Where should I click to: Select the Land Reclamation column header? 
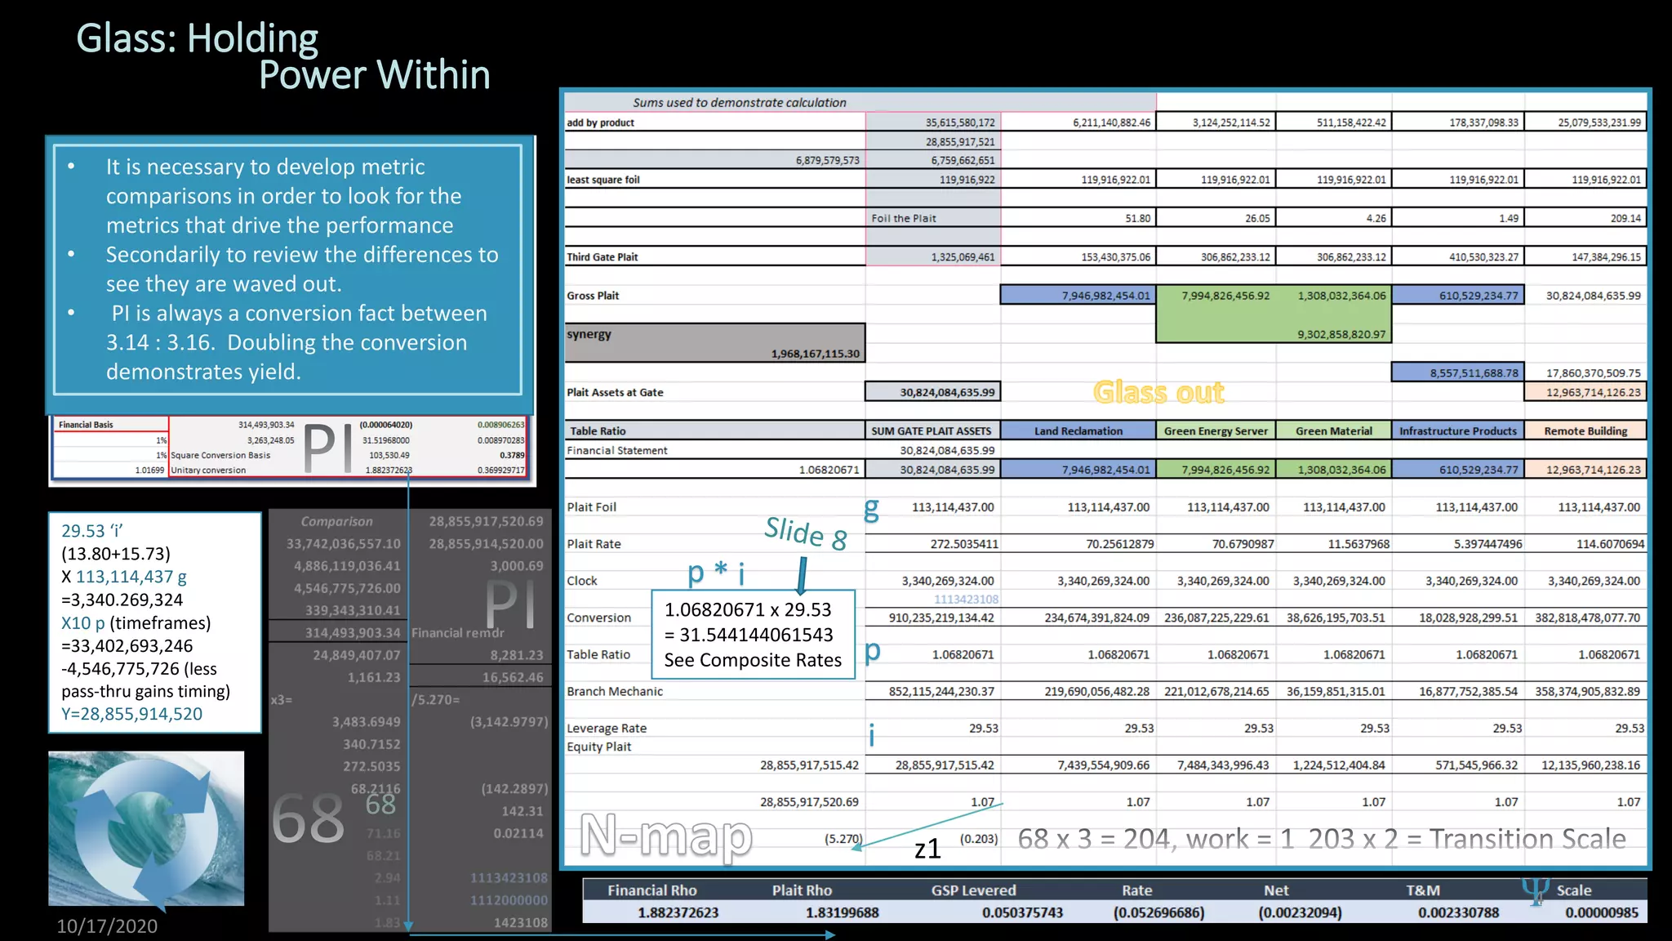(x=1078, y=430)
